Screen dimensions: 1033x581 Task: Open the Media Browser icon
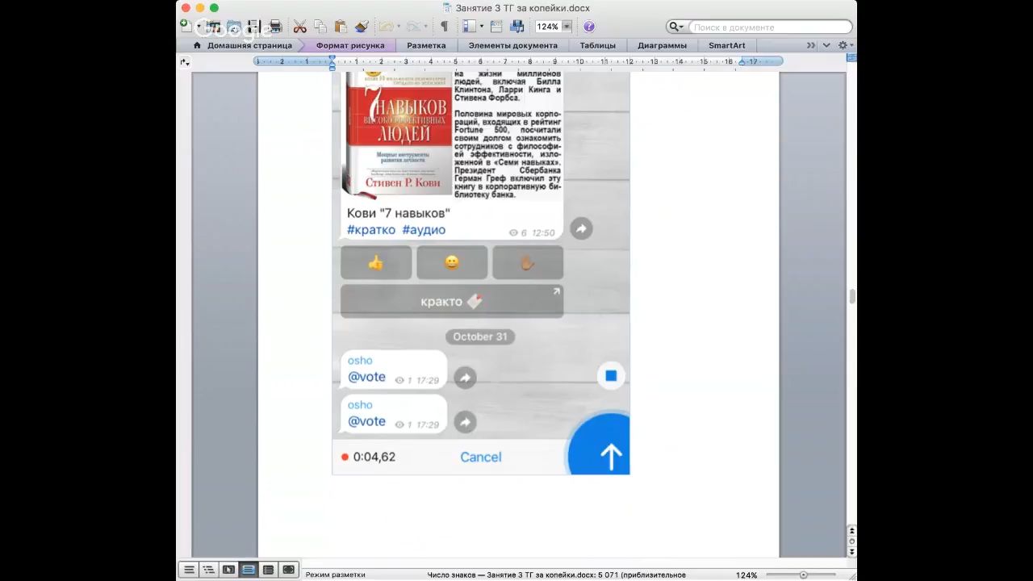tap(517, 27)
